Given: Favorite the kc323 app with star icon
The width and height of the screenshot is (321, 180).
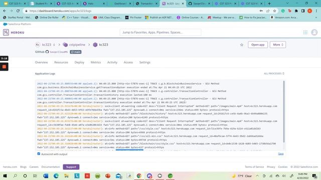Looking at the screenshot, I should (x=242, y=44).
